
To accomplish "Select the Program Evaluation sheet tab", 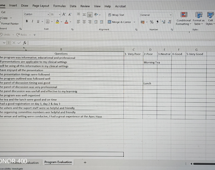I will click(58, 162).
